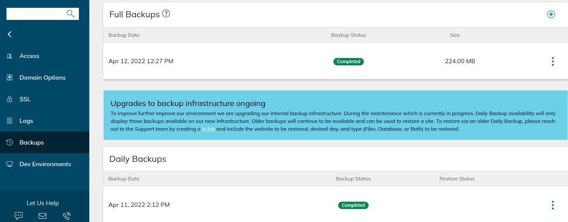Open actions menu for Apr 11 daily backup
568x222 pixels.
552,205
